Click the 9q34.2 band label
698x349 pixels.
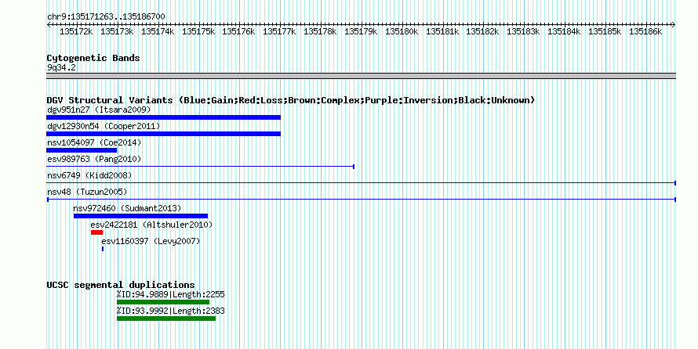(61, 67)
